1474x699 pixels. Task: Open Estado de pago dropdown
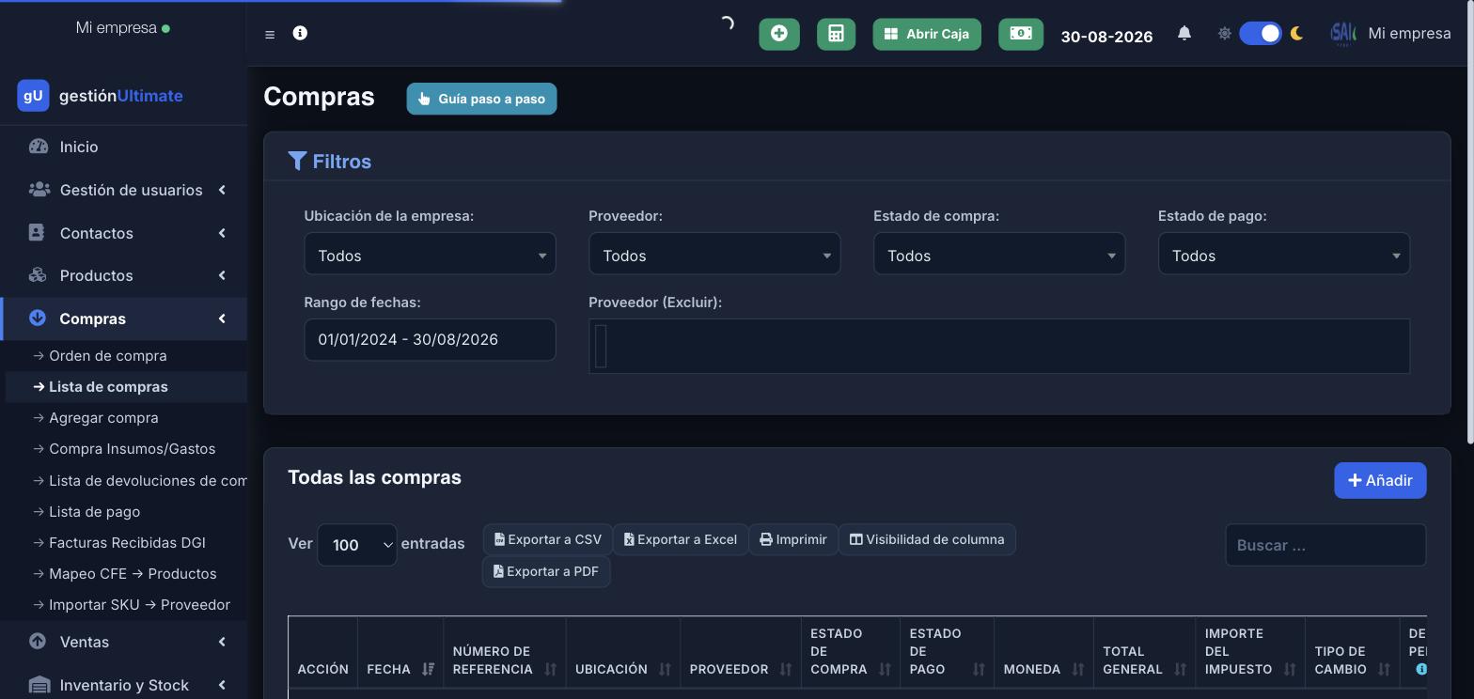coord(1284,254)
